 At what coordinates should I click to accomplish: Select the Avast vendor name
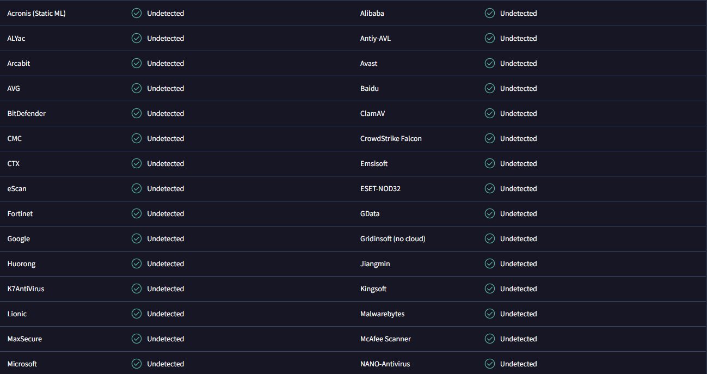(368, 63)
